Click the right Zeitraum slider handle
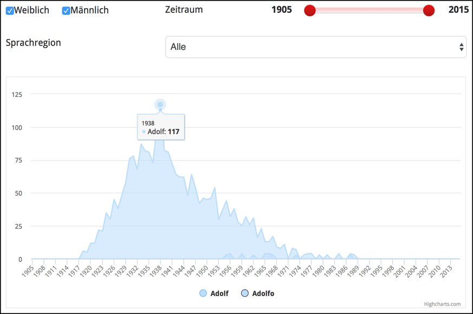This screenshot has width=473, height=314. point(429,10)
